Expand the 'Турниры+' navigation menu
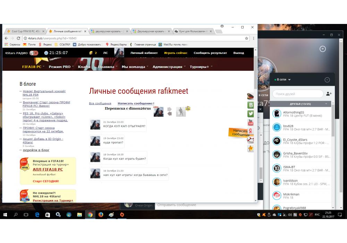 [201, 67]
